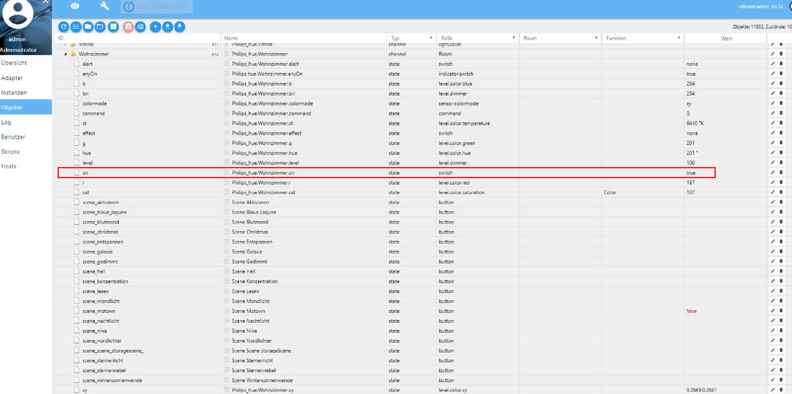Click the on row's value true
This screenshot has width=792, height=394.
pyautogui.click(x=691, y=172)
